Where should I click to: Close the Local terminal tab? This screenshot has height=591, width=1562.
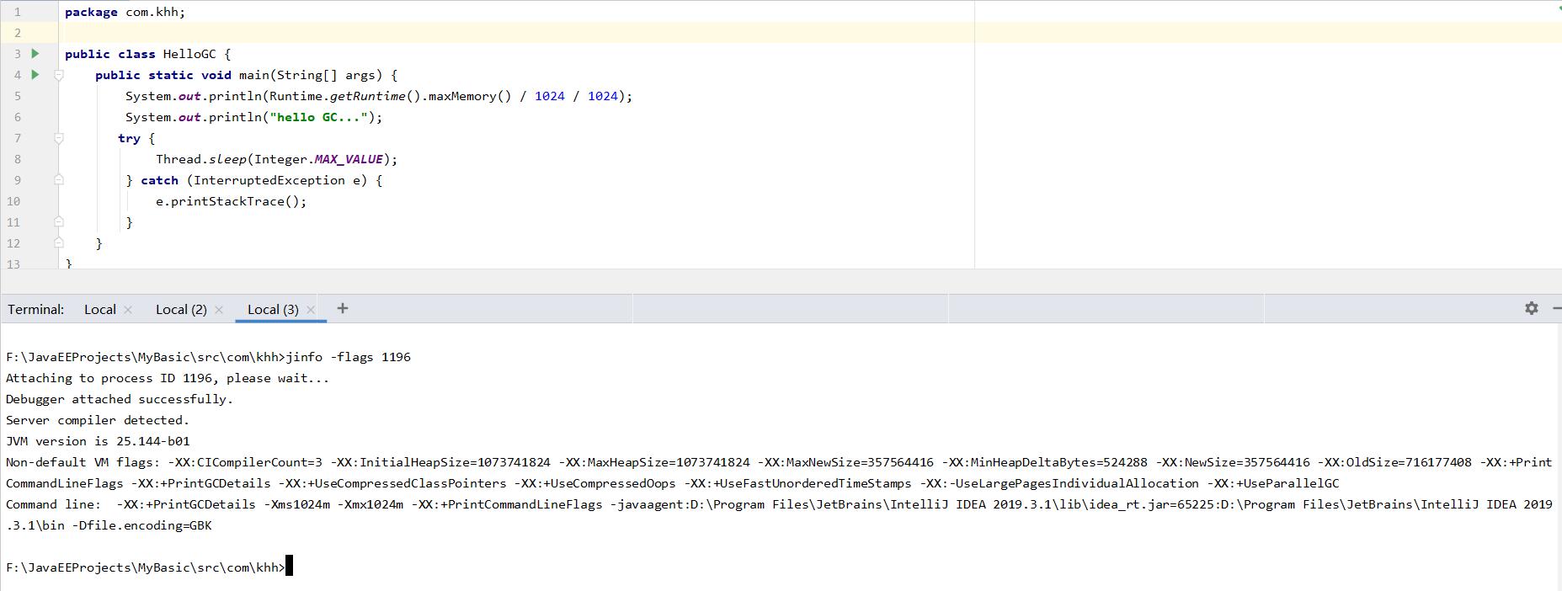coord(128,310)
